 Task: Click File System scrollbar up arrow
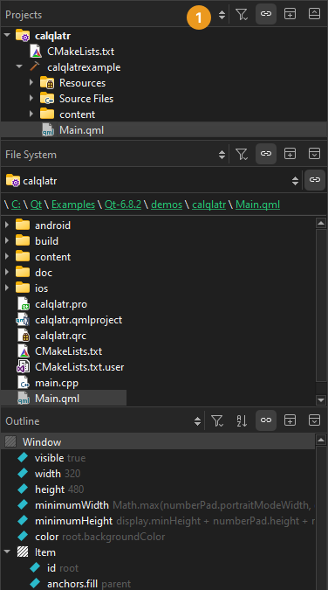coord(321,224)
